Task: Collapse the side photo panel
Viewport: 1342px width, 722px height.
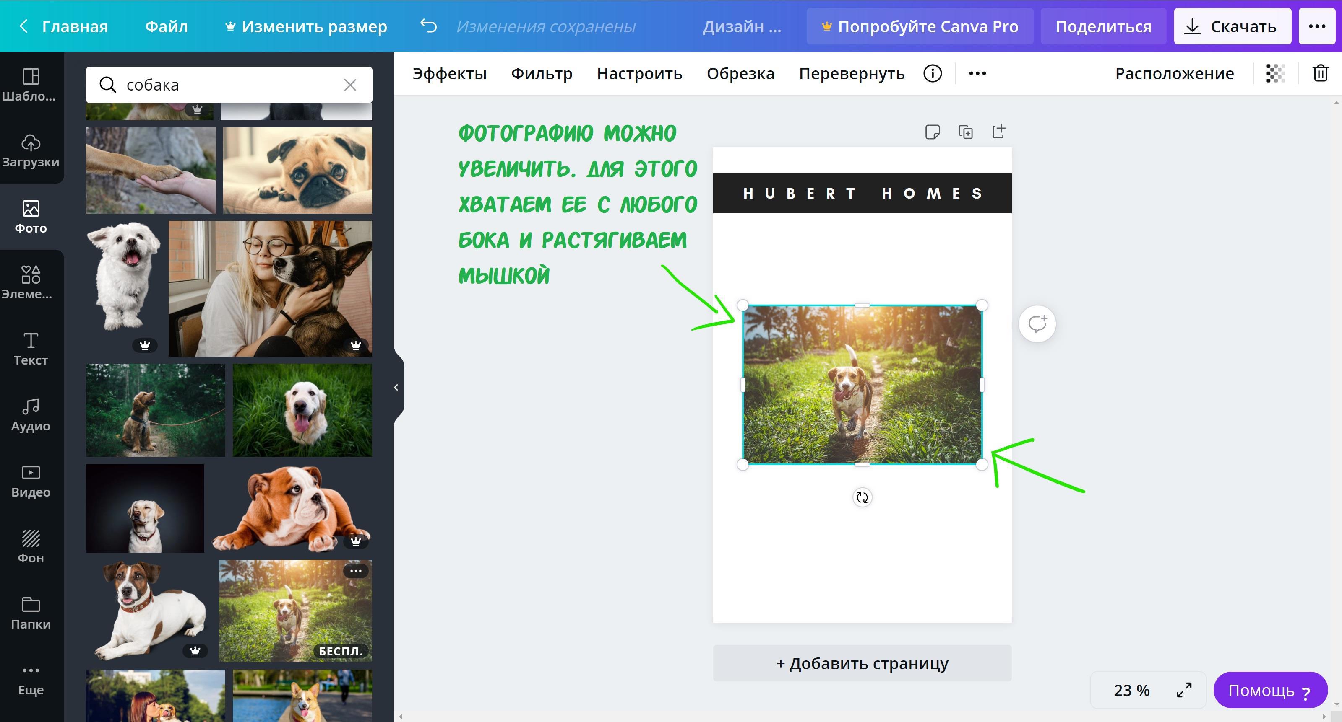Action: point(396,387)
